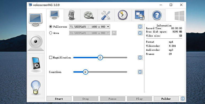Open the media Player section
Screen dimensions: 205x104
[35, 65]
